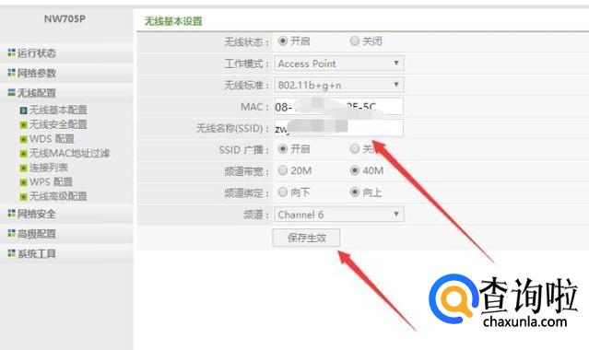Click the 保存生效 button
This screenshot has height=350, width=589.
306,238
